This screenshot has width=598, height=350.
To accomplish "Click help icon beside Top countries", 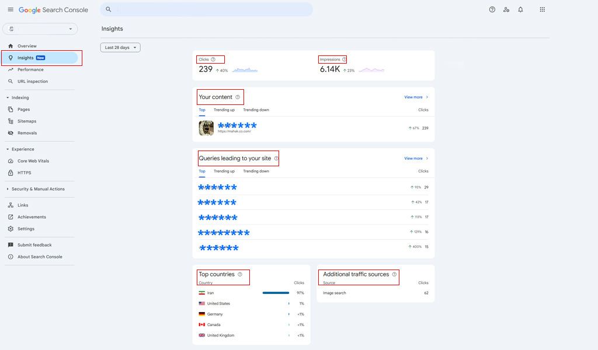I will 240,274.
